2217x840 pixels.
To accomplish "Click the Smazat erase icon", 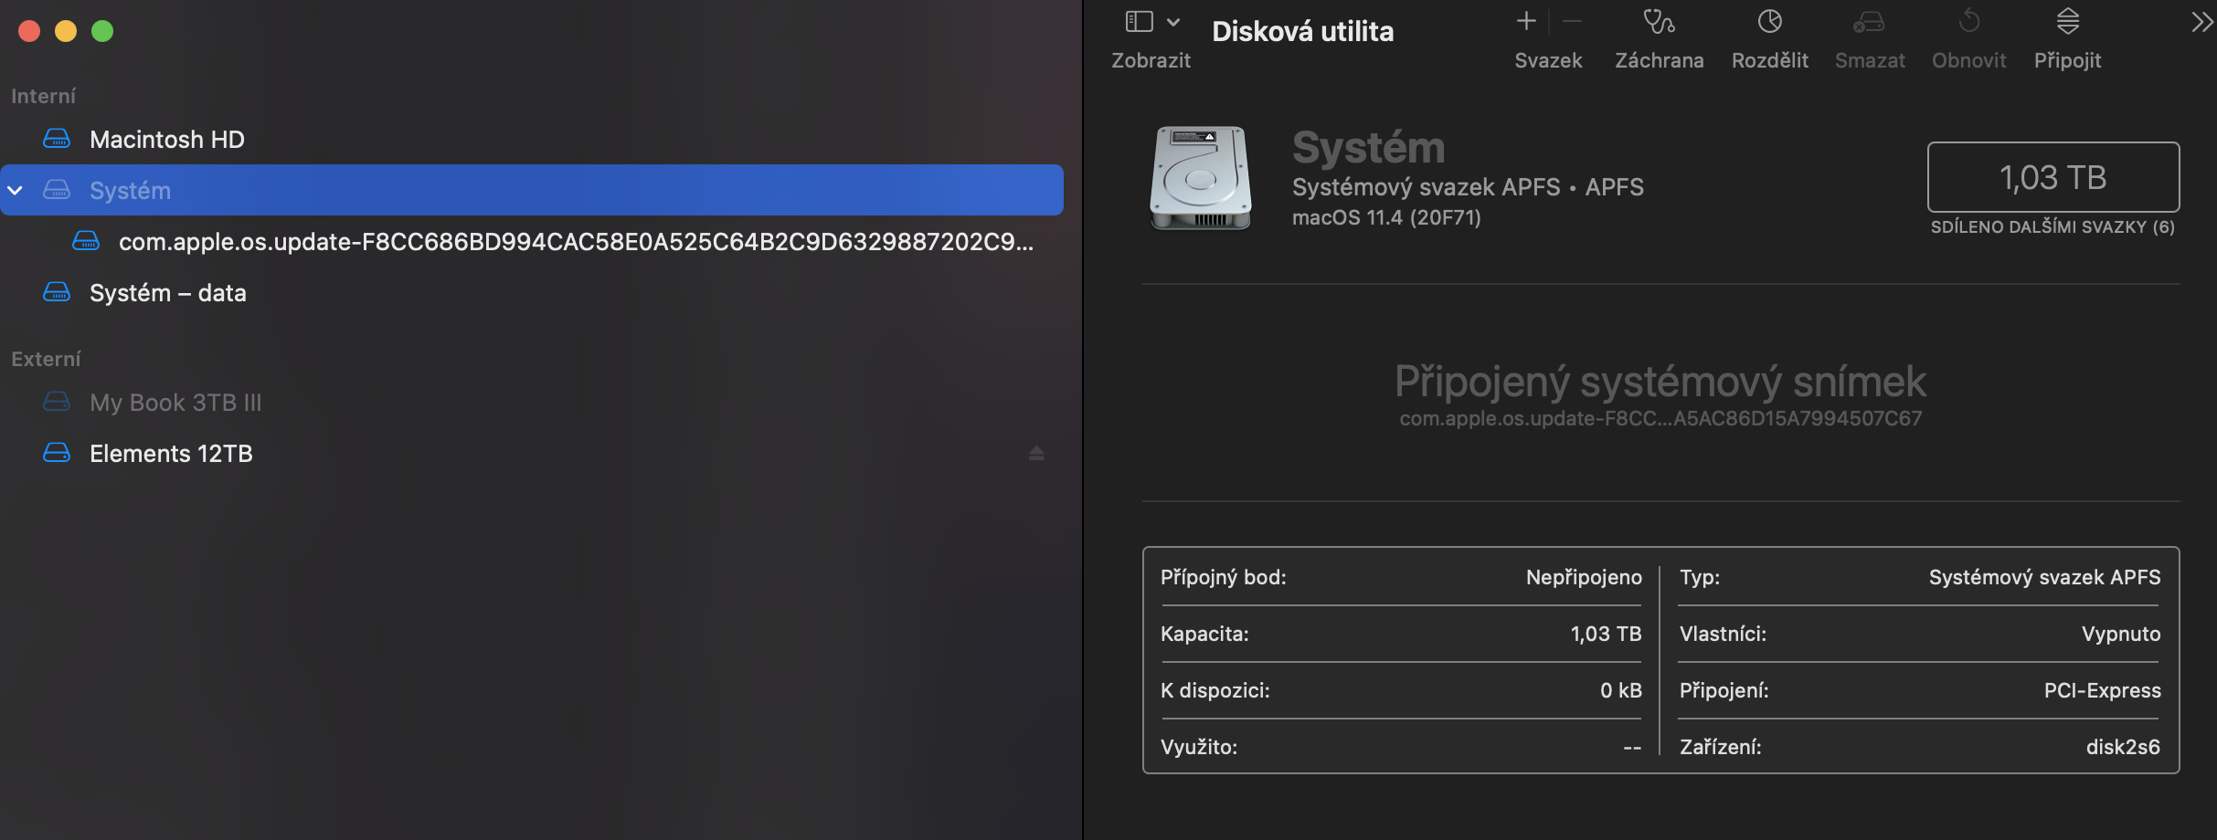I will 1869,22.
